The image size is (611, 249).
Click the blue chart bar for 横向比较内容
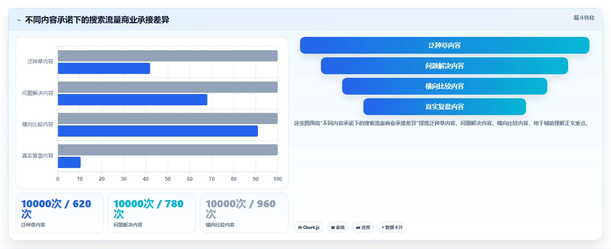coord(158,131)
